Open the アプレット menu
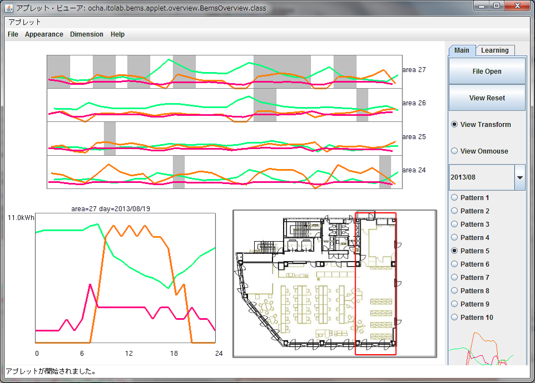The width and height of the screenshot is (535, 383). [x=24, y=22]
